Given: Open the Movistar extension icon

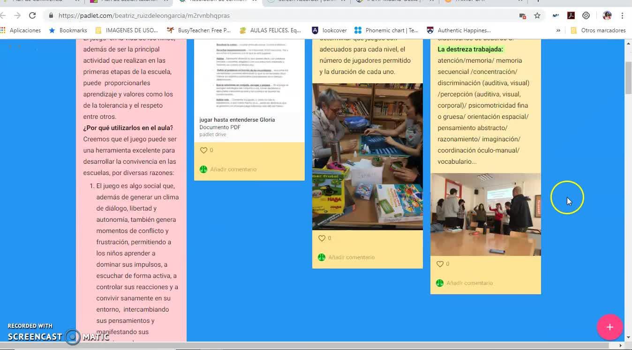Looking at the screenshot, I should (x=556, y=15).
